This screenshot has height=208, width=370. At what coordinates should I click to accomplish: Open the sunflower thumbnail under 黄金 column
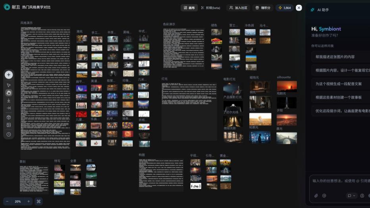coord(225,162)
